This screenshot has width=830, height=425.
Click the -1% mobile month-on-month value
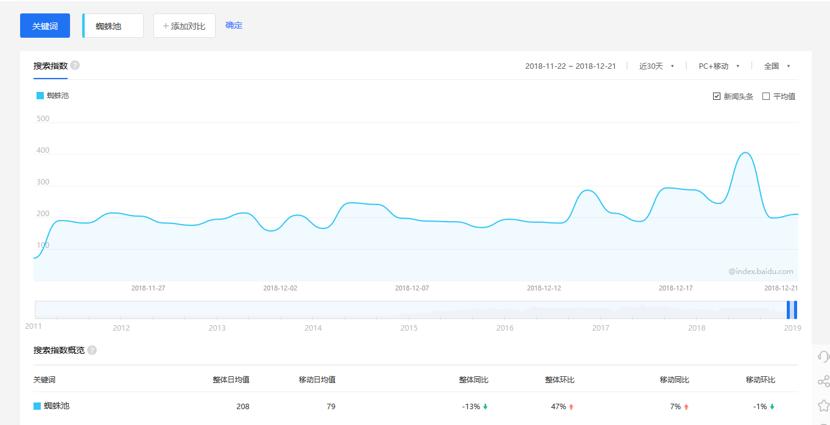click(761, 407)
